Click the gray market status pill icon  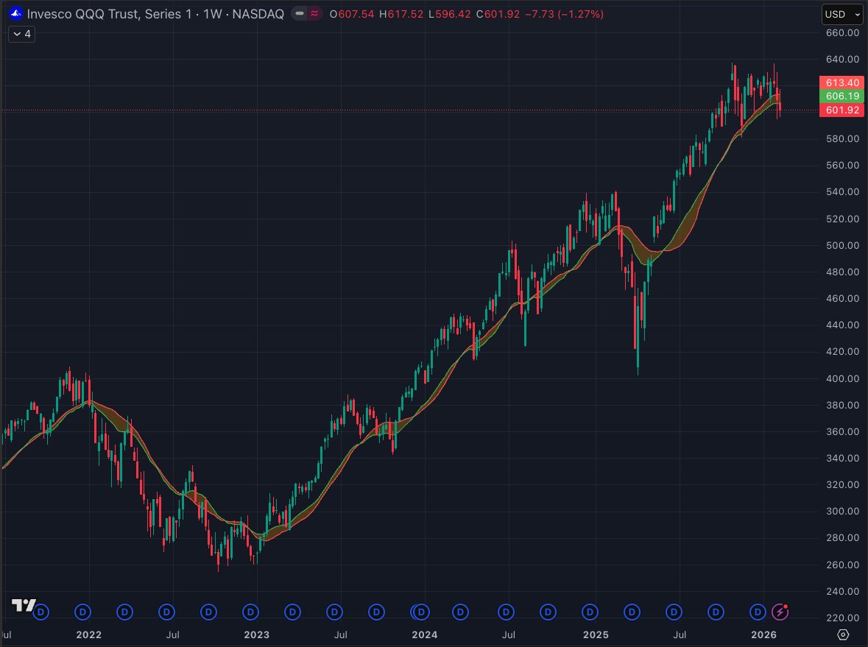pos(300,13)
